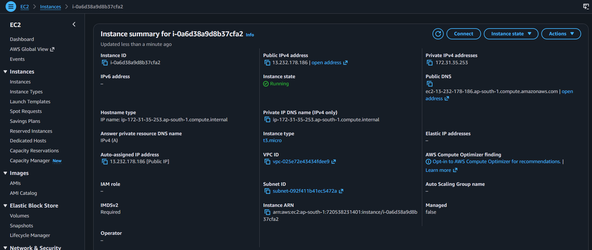Open Spot Requests
The width and height of the screenshot is (592, 250).
click(x=26, y=111)
